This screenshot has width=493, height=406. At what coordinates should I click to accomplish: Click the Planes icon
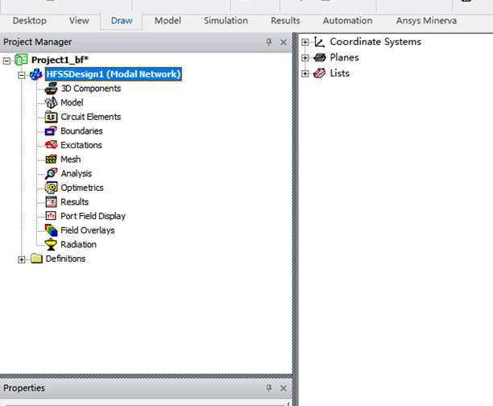320,57
